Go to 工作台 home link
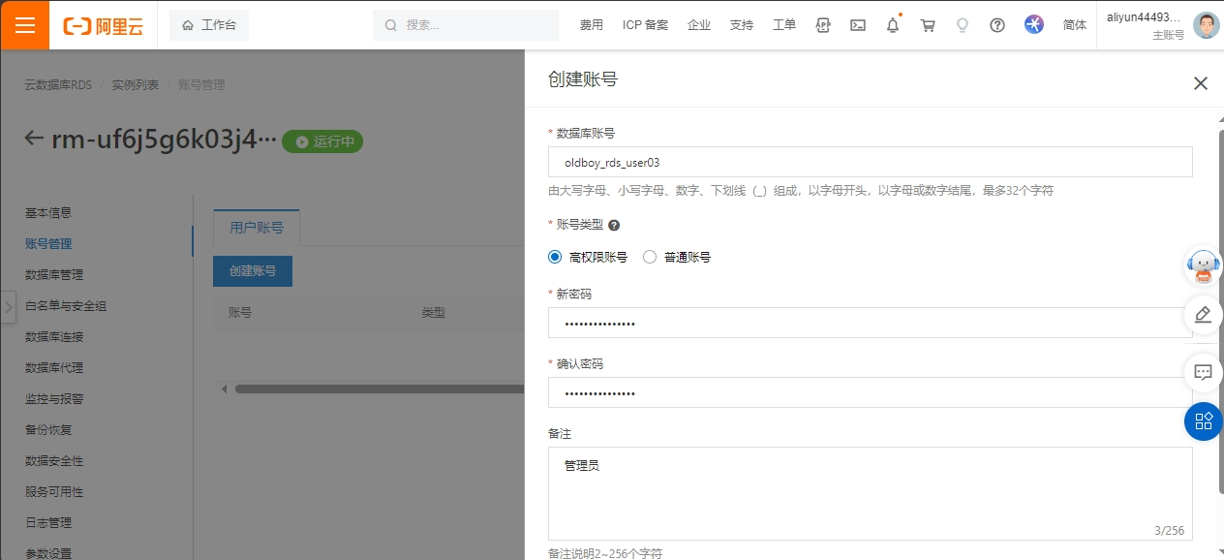This screenshot has width=1224, height=560. click(x=209, y=25)
